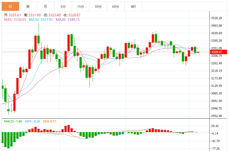Click the 高:3331.89 high price text
Screen dimensions: 229x151
[32, 15]
